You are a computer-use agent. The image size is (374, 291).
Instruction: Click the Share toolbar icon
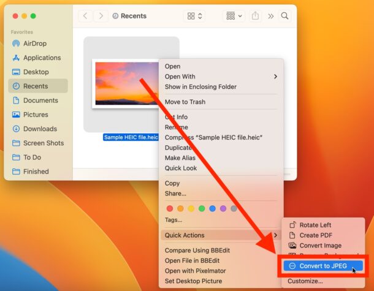256,16
